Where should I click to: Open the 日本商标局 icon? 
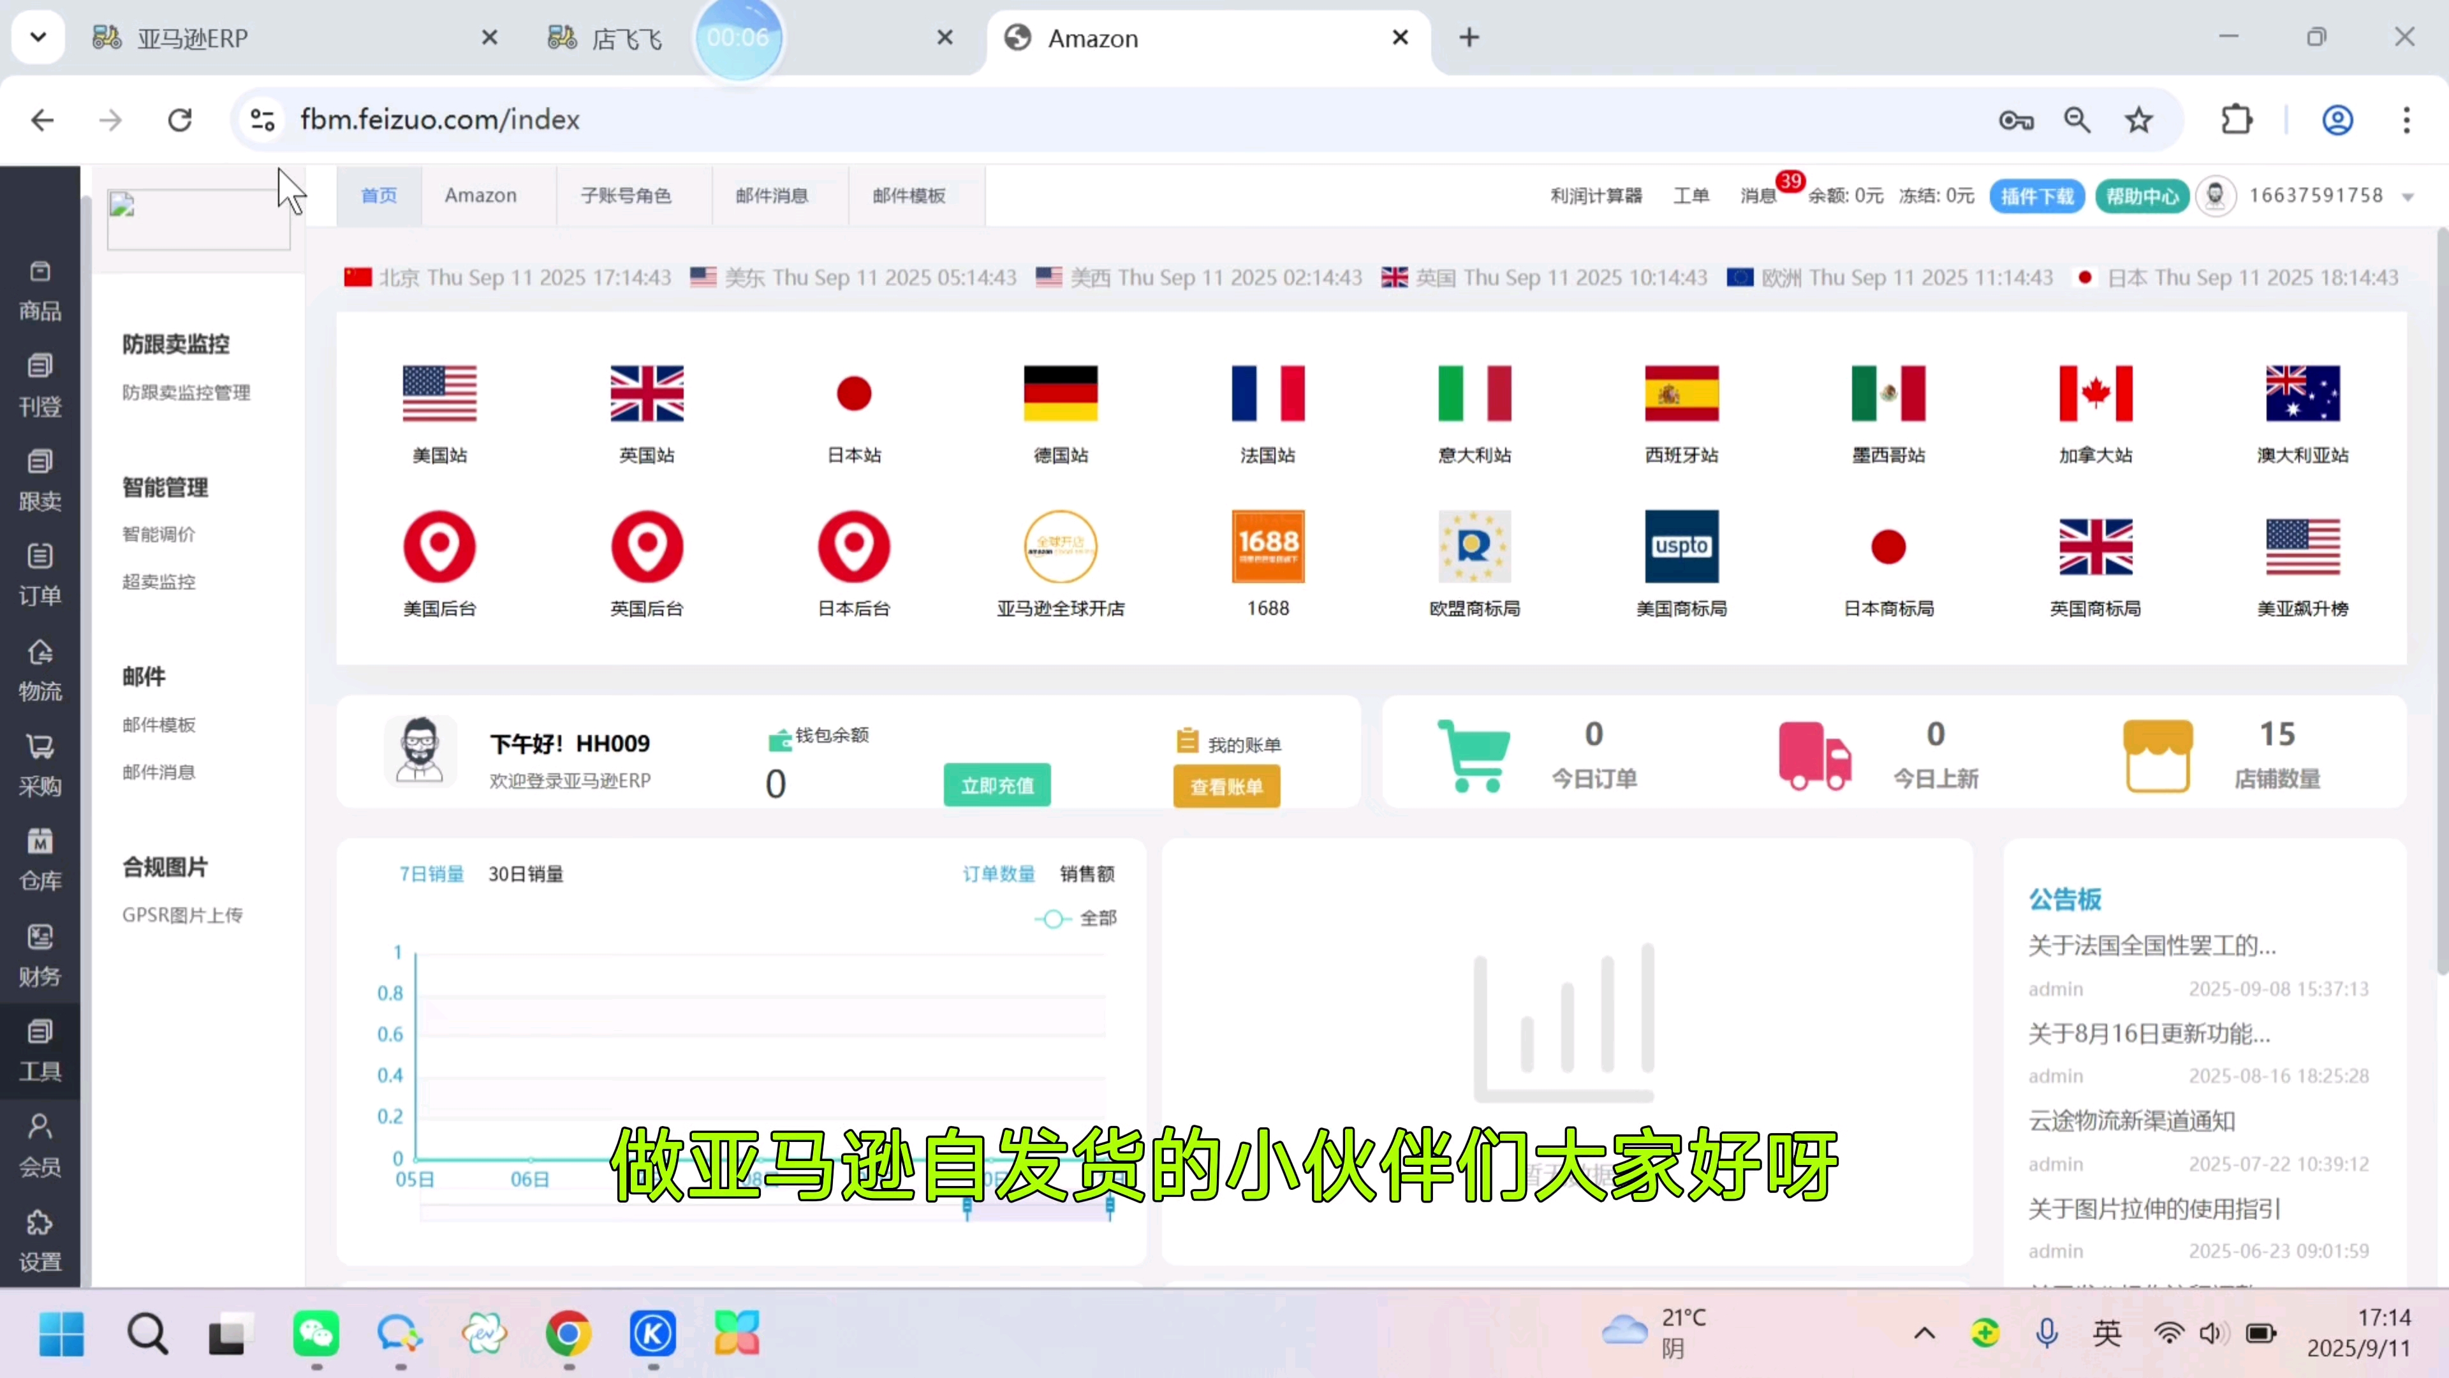point(1888,547)
